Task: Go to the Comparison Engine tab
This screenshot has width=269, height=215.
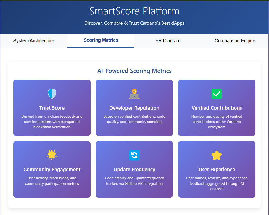Action: (235, 41)
